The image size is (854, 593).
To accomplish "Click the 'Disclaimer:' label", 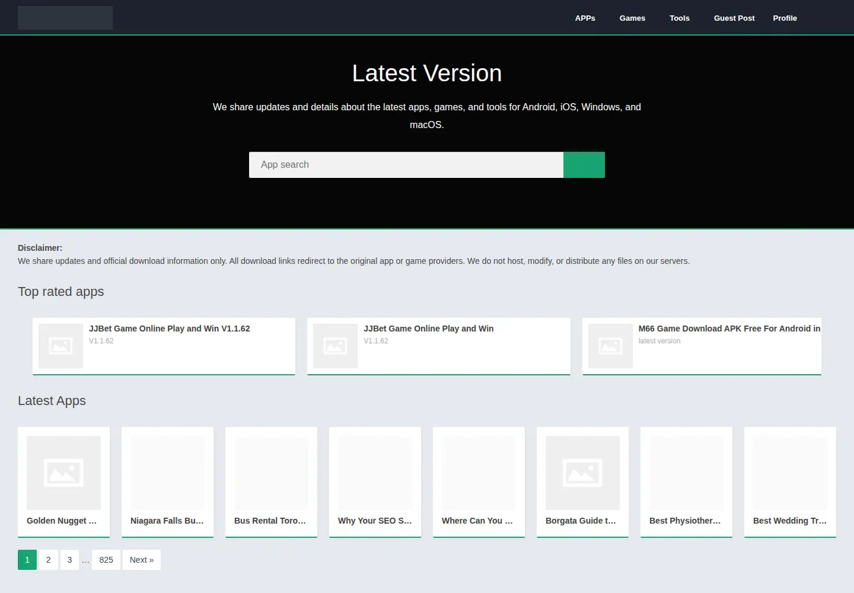I will 40,248.
